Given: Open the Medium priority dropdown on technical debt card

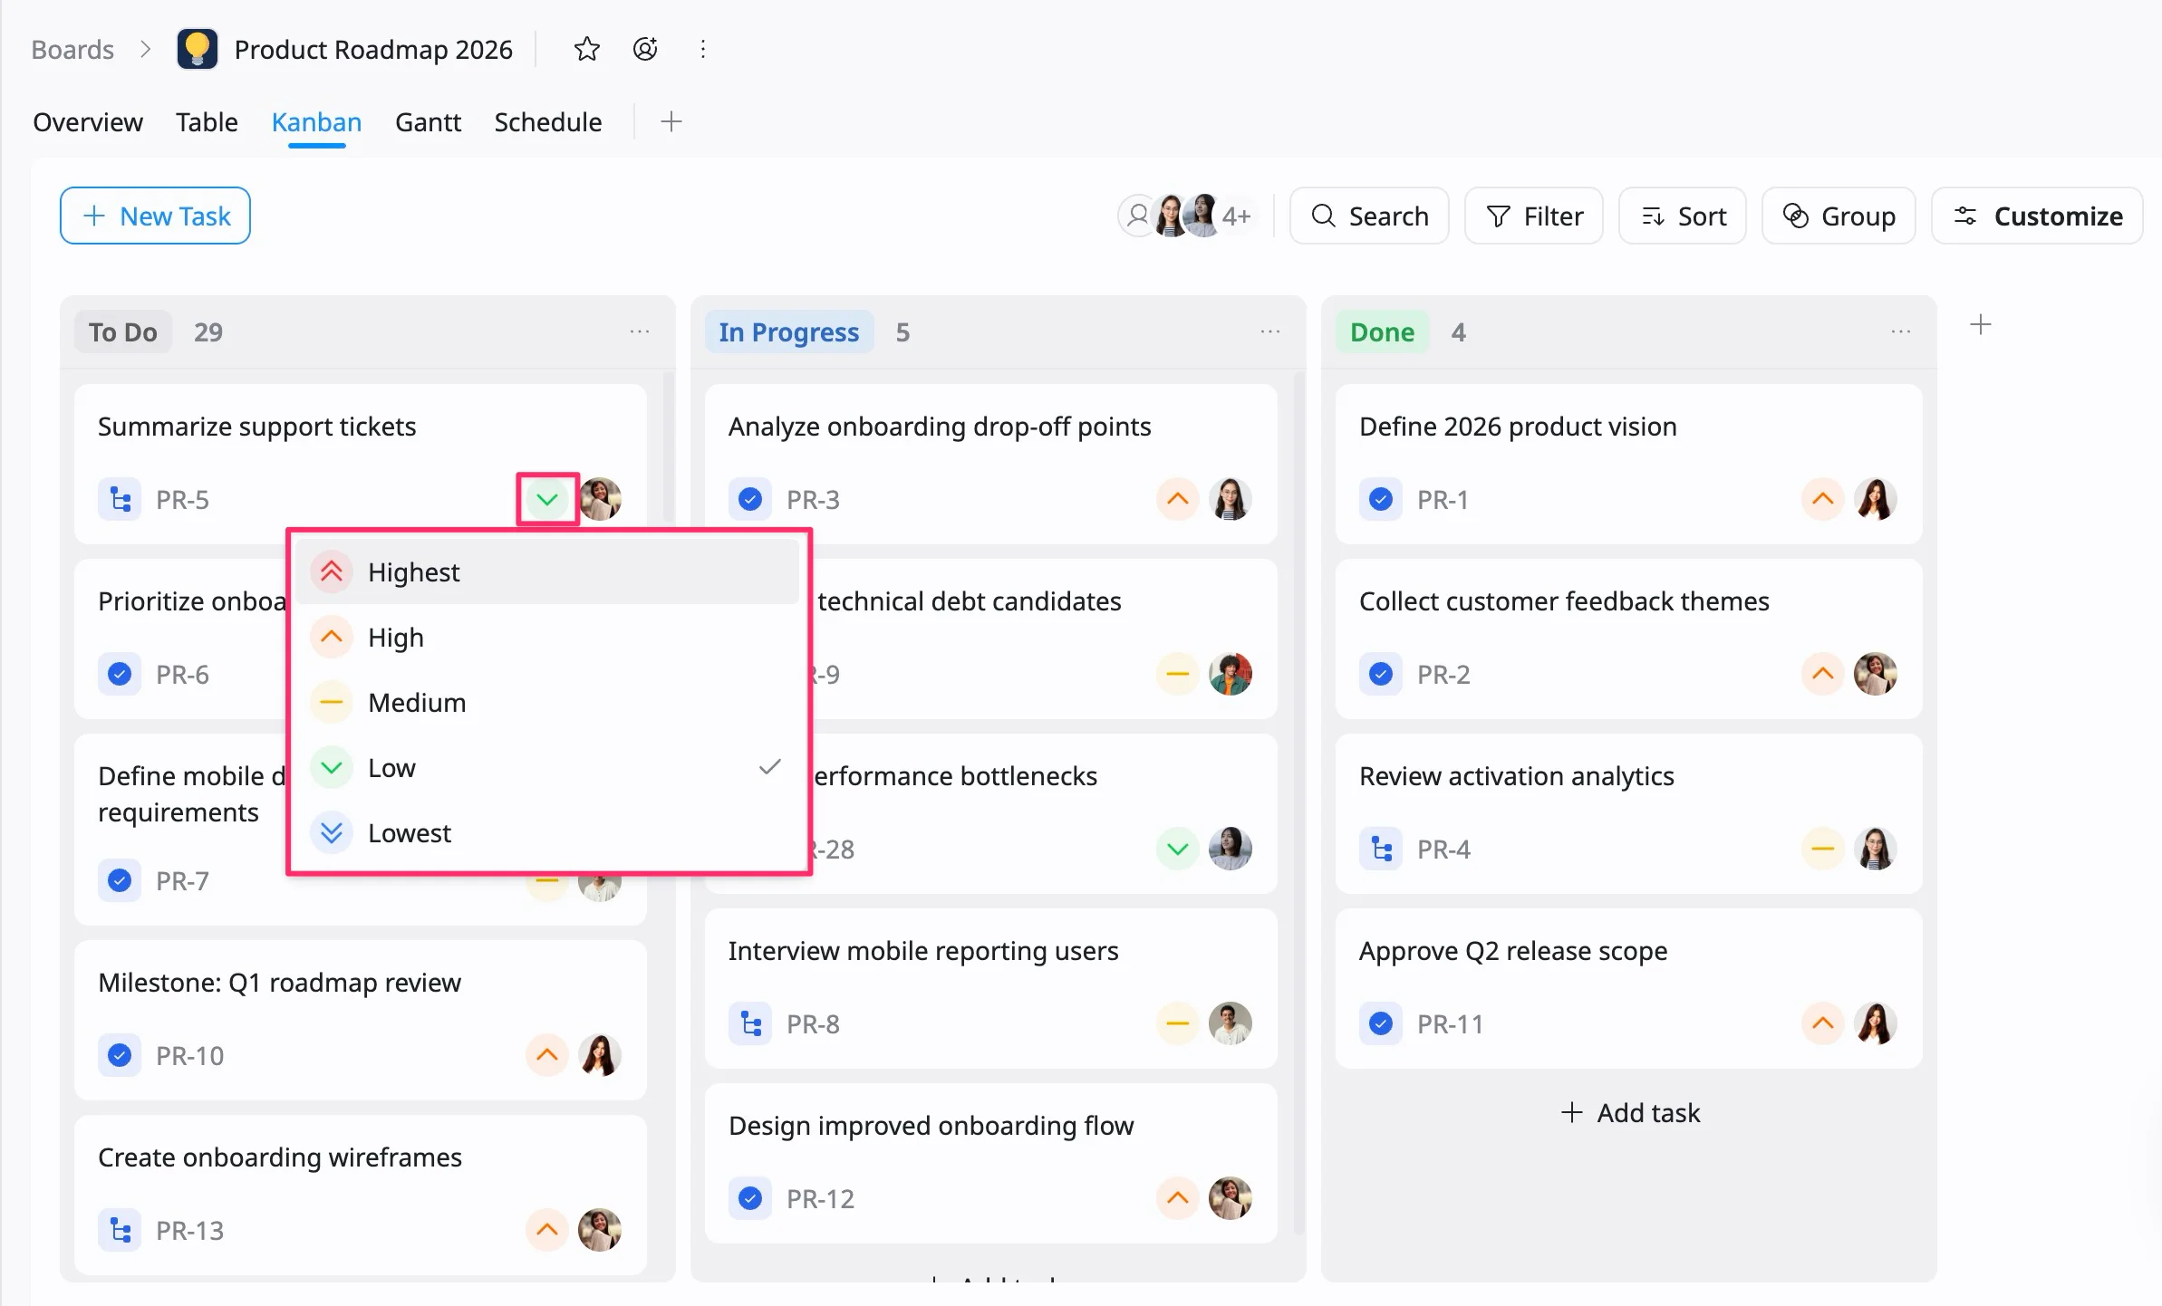Looking at the screenshot, I should click(x=1178, y=674).
